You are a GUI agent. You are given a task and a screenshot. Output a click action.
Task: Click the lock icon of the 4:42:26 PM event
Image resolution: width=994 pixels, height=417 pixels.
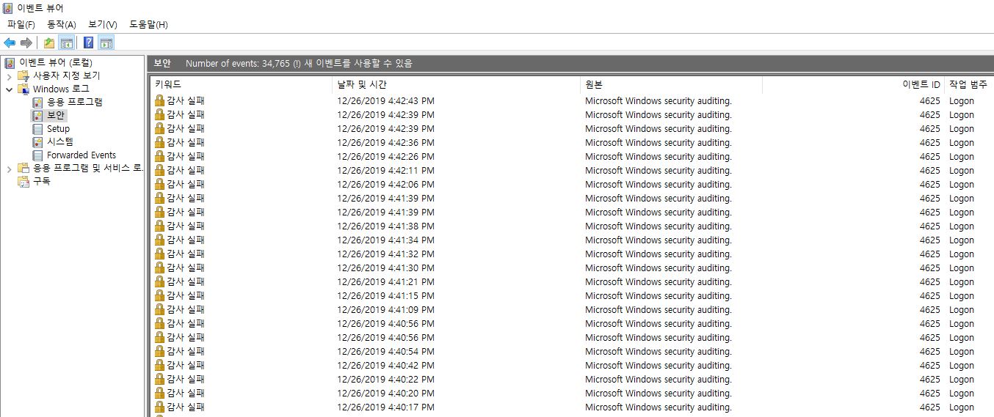159,156
